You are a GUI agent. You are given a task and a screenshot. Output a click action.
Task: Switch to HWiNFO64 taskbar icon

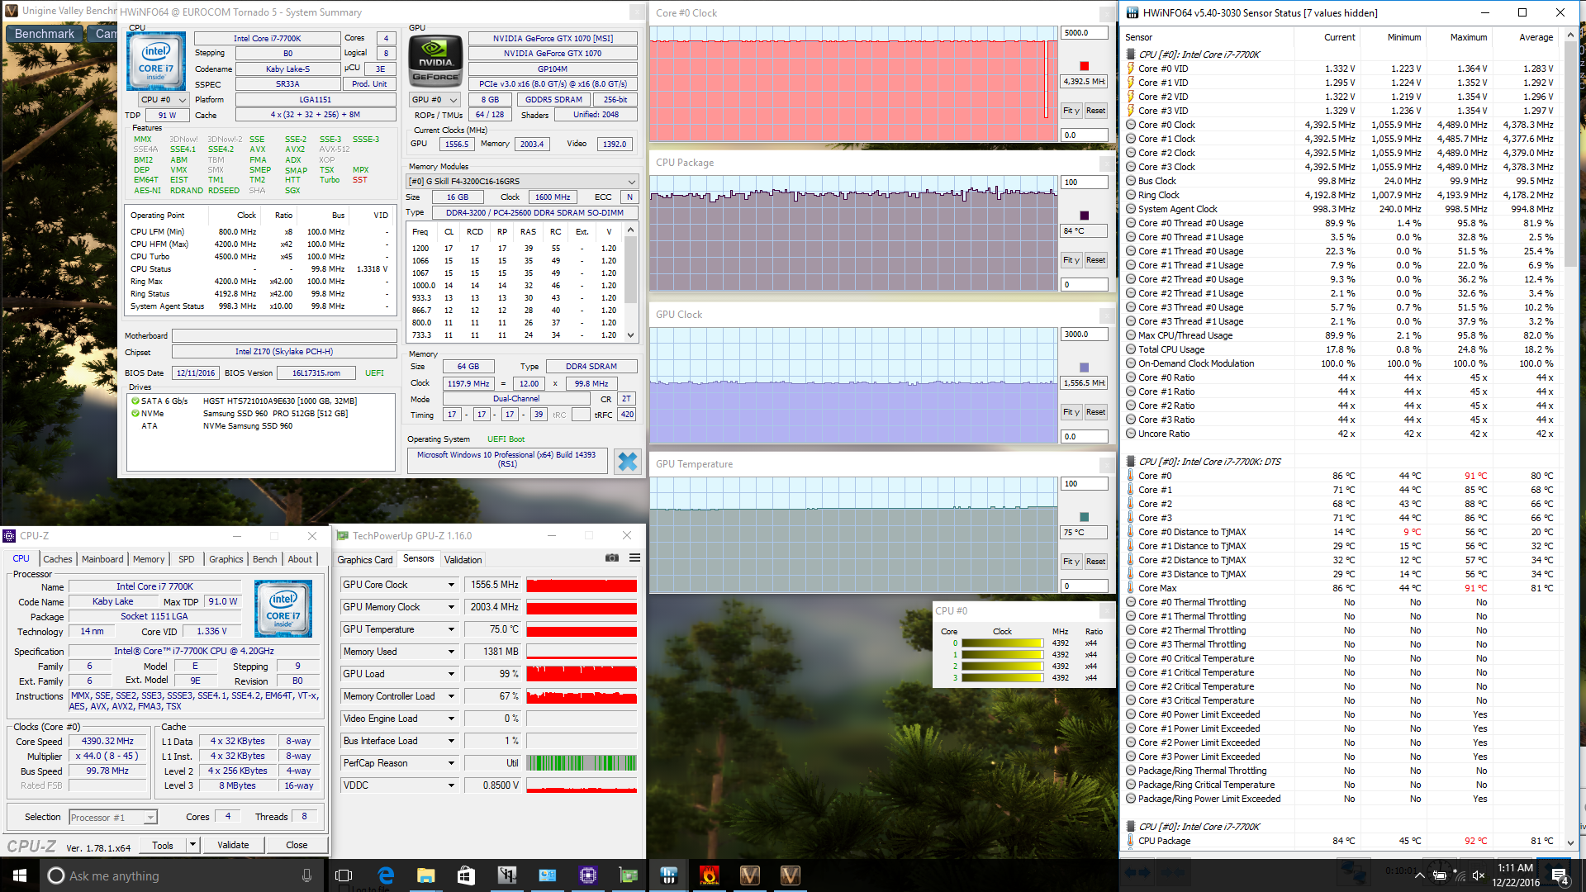(669, 875)
